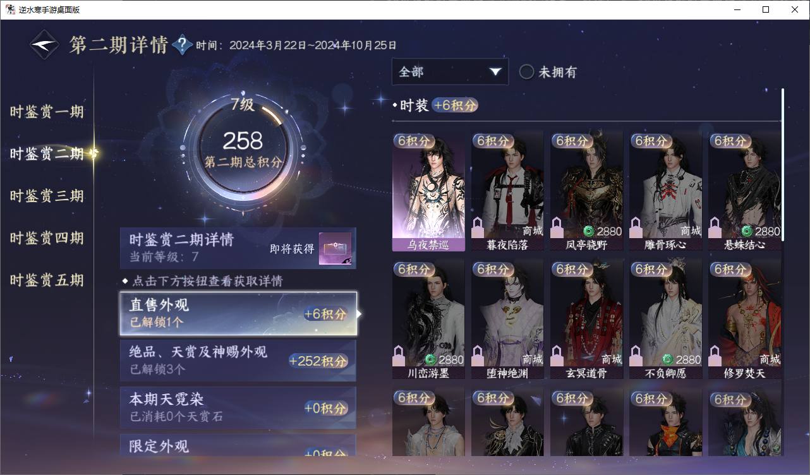Toggle the 未拥有 radio filter
Screen dimensions: 810x475
(526, 72)
